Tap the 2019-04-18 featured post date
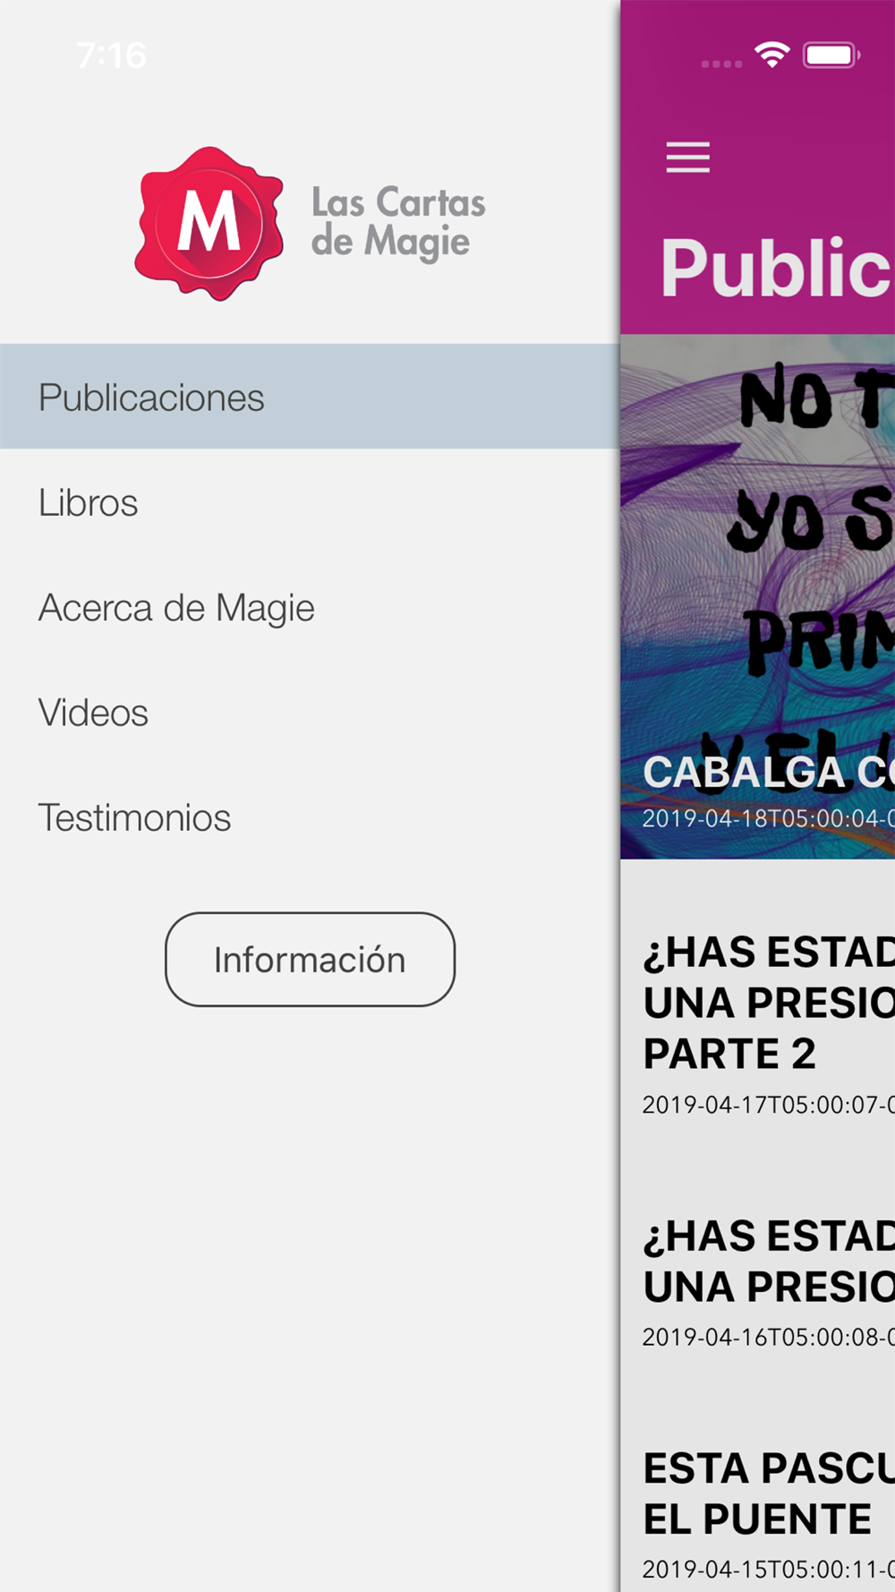Viewport: 895px width, 1592px height. (x=768, y=818)
